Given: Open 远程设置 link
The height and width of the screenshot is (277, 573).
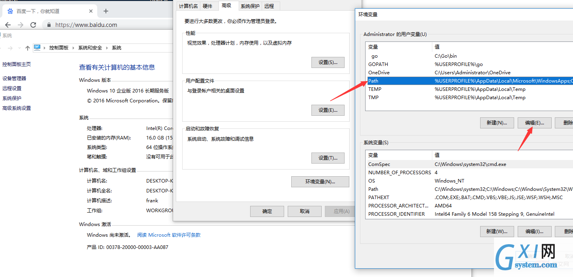Looking at the screenshot, I should point(12,89).
